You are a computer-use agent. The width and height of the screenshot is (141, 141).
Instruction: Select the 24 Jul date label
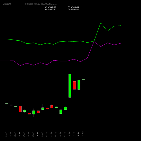point(19,135)
